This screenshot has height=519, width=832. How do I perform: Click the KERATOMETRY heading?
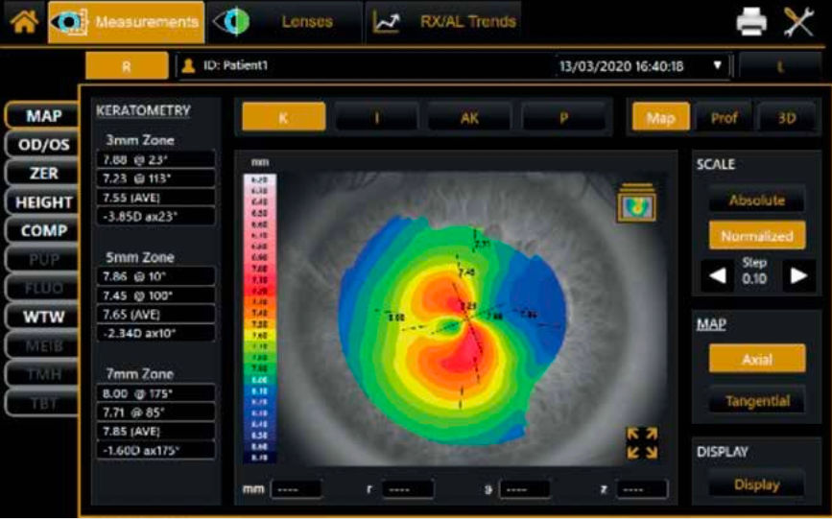coord(143,110)
